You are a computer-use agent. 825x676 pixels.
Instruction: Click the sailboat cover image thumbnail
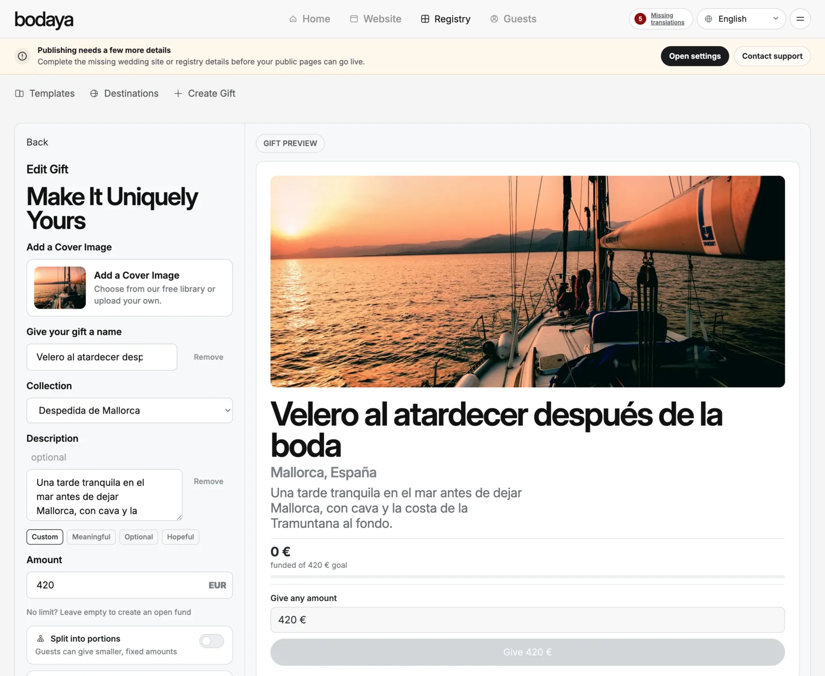tap(60, 288)
